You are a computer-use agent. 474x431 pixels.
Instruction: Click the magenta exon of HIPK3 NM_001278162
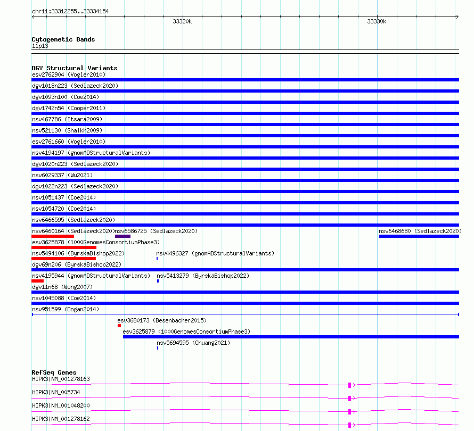(349, 425)
